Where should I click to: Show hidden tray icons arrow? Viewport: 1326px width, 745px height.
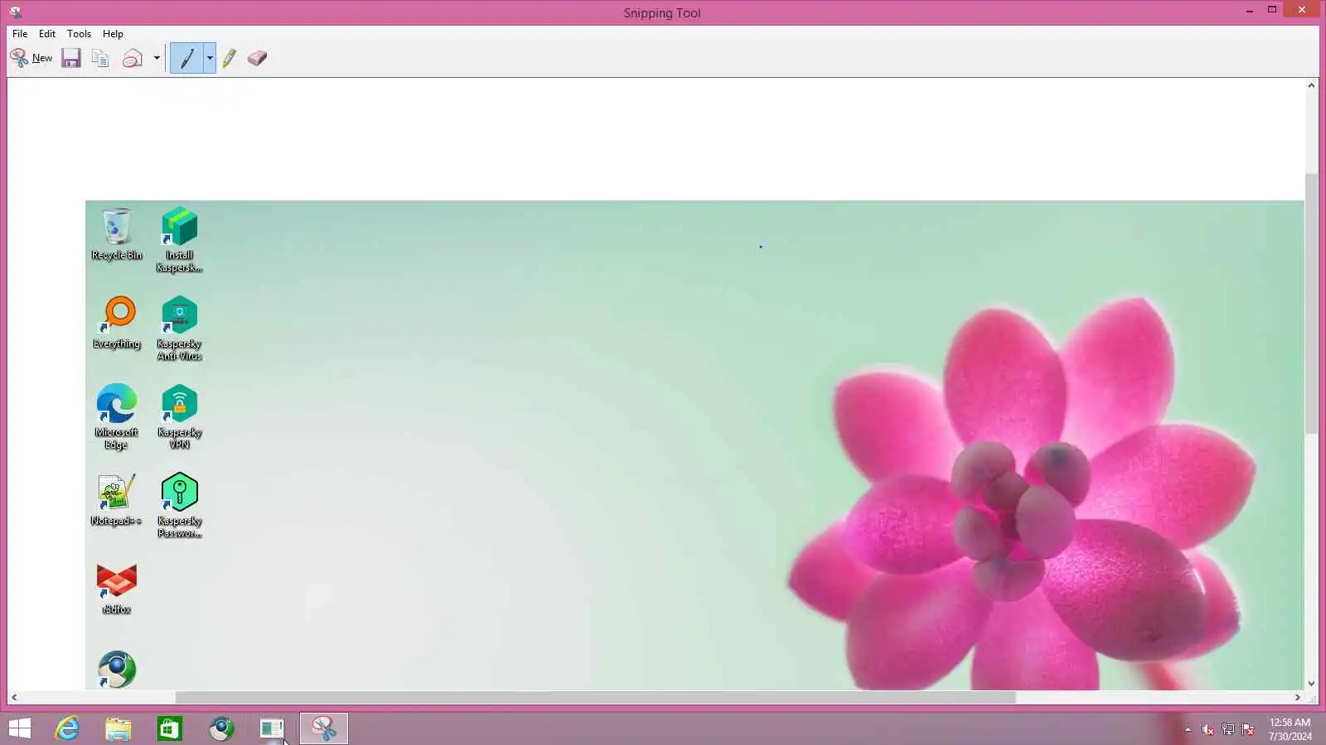(1188, 729)
